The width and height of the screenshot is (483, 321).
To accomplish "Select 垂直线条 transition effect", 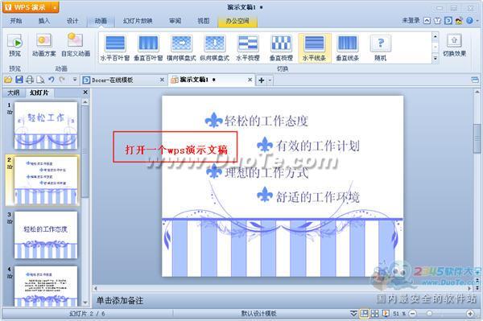I will (x=348, y=47).
